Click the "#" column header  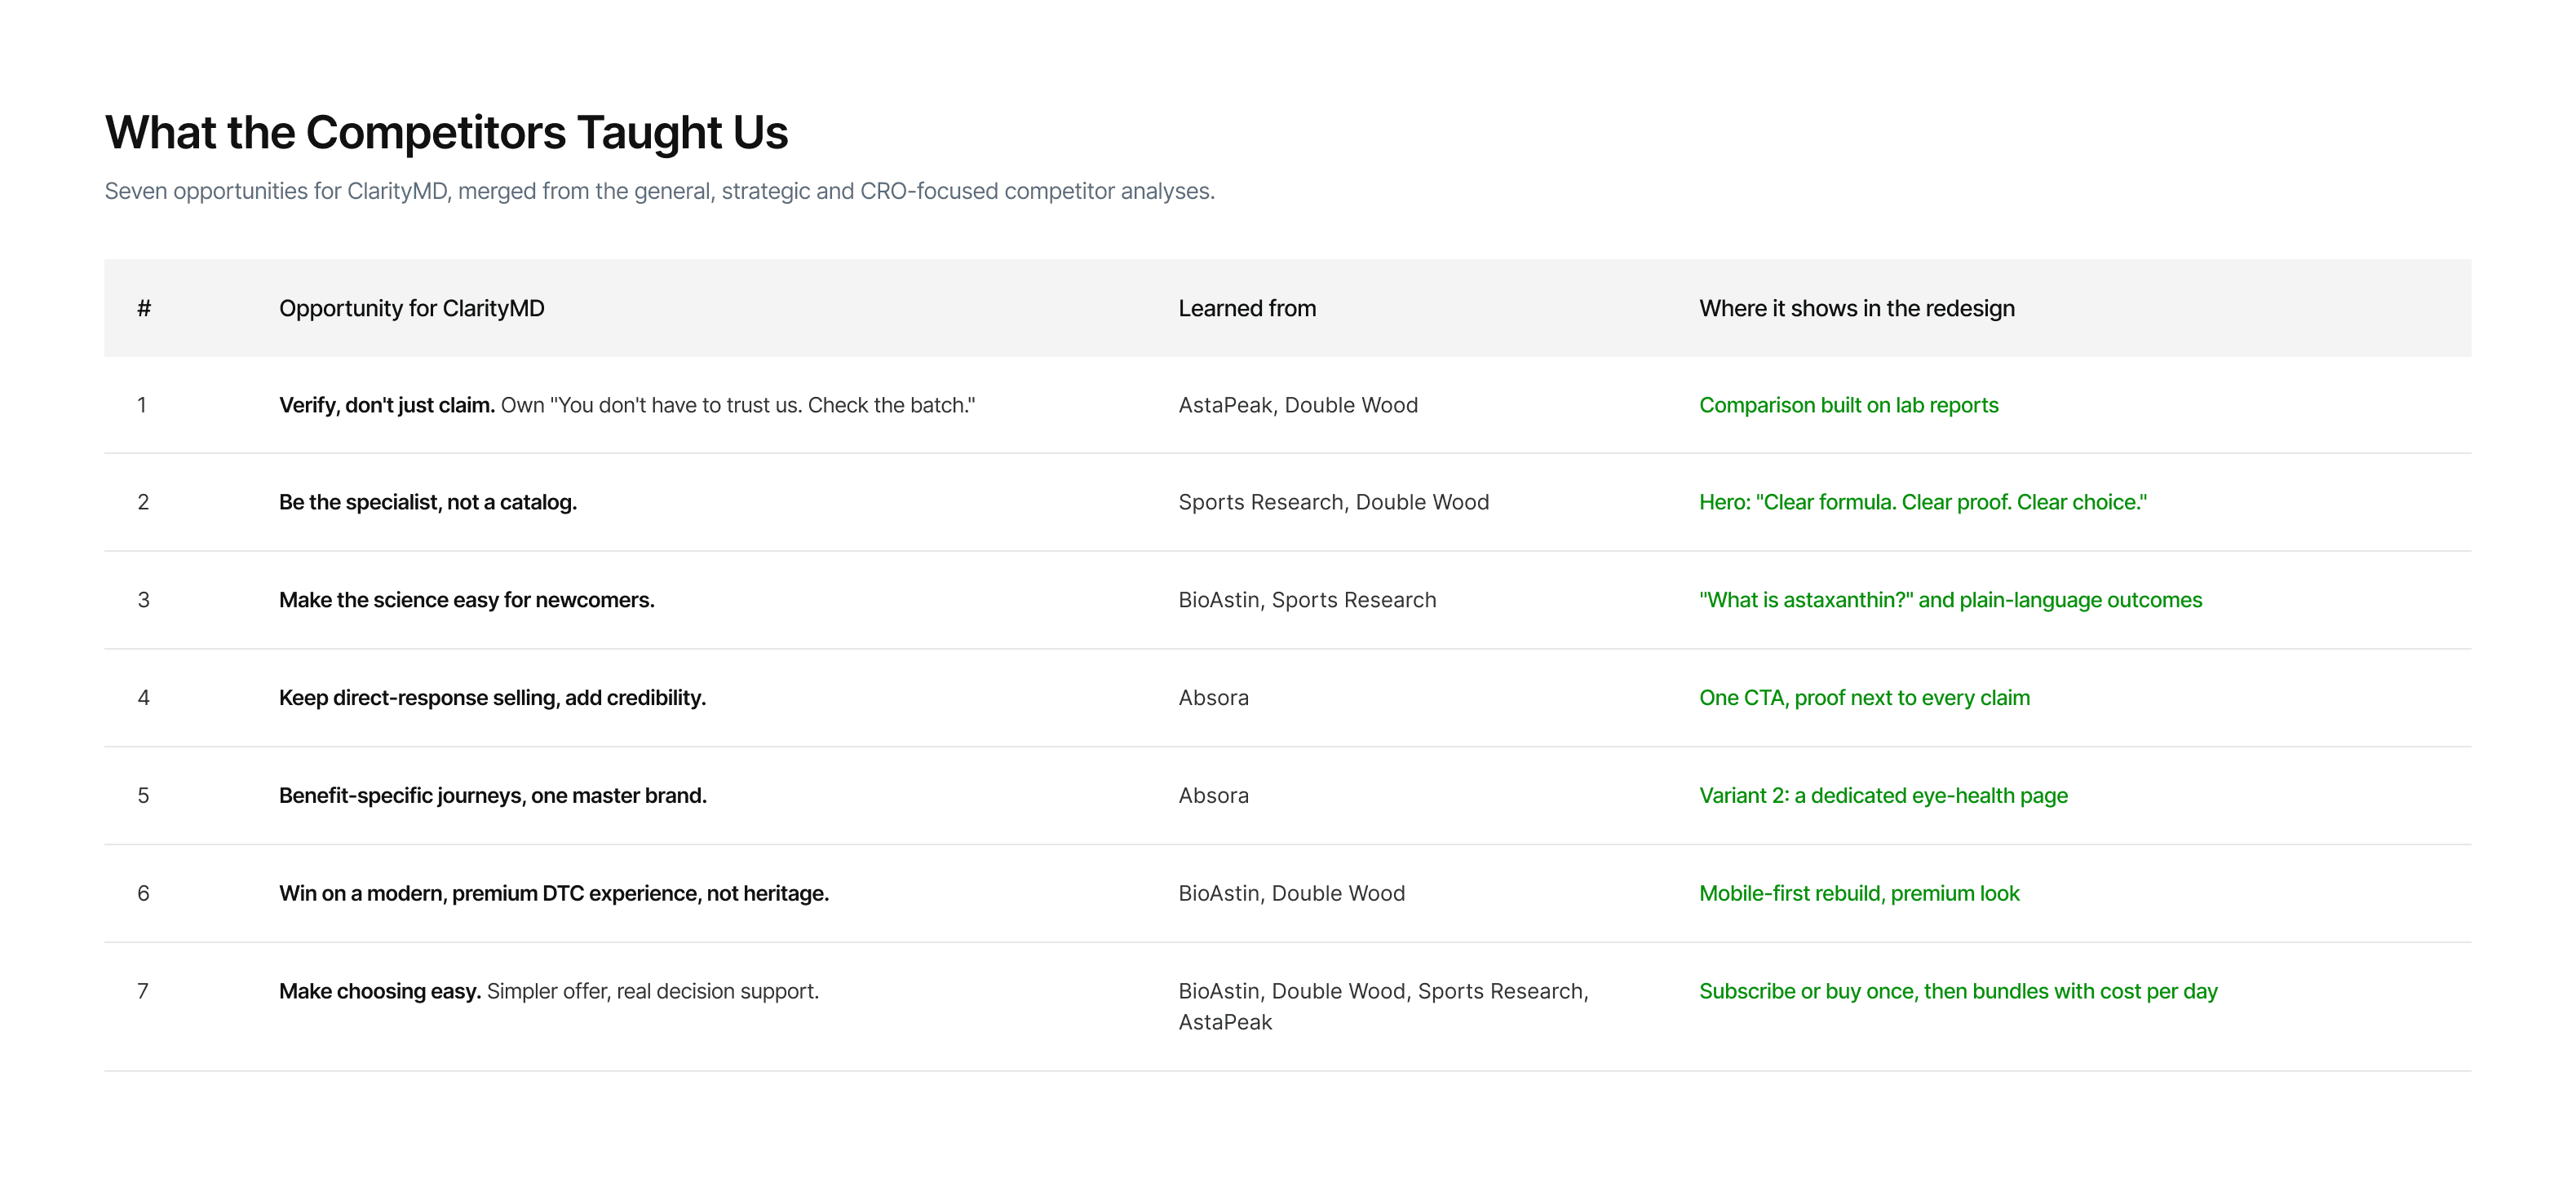tap(144, 309)
